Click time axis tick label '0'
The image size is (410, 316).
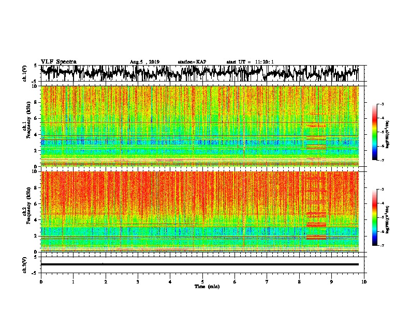pyautogui.click(x=41, y=282)
